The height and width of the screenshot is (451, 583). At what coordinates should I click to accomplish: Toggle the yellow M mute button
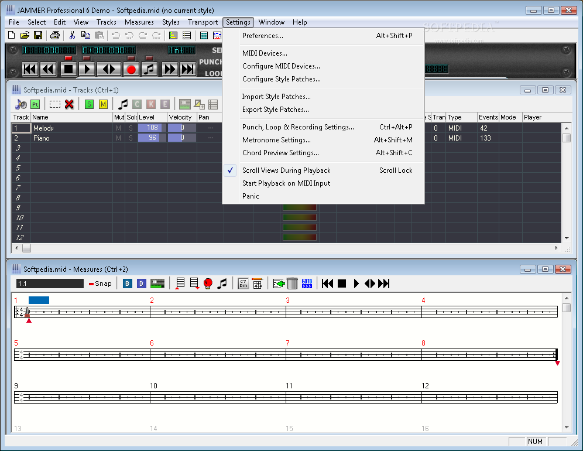pyautogui.click(x=104, y=105)
